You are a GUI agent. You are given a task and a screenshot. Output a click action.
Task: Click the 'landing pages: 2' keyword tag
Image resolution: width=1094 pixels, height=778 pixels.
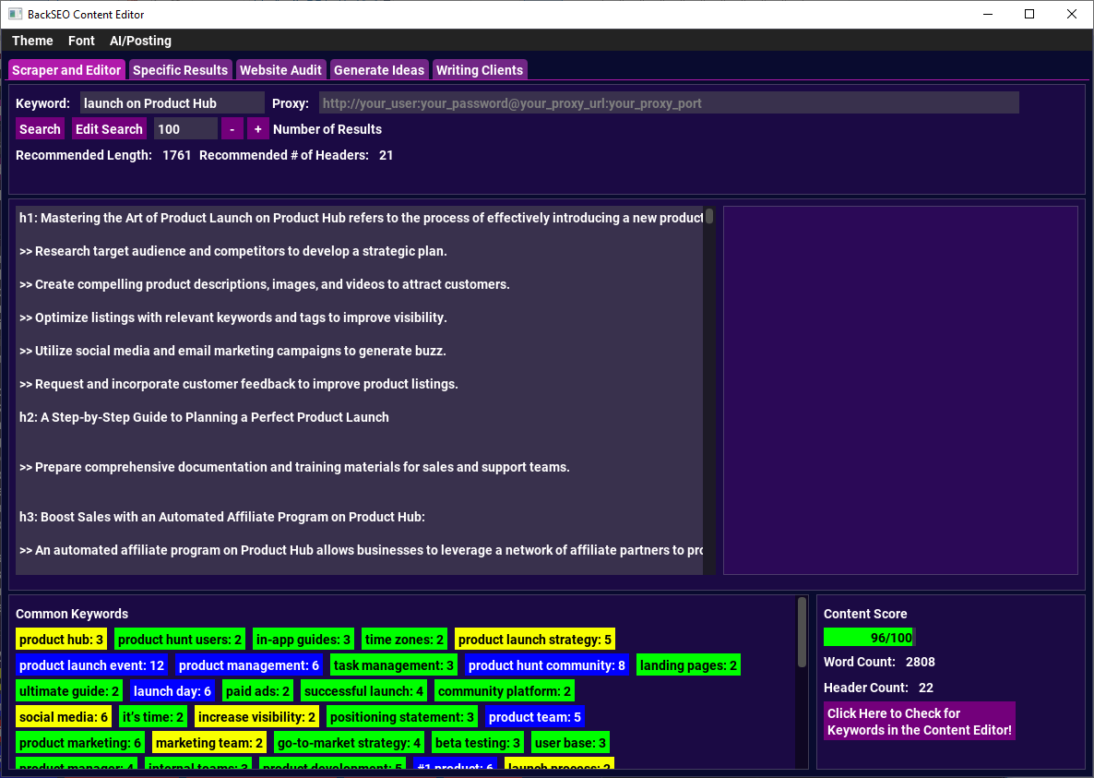[x=688, y=665]
